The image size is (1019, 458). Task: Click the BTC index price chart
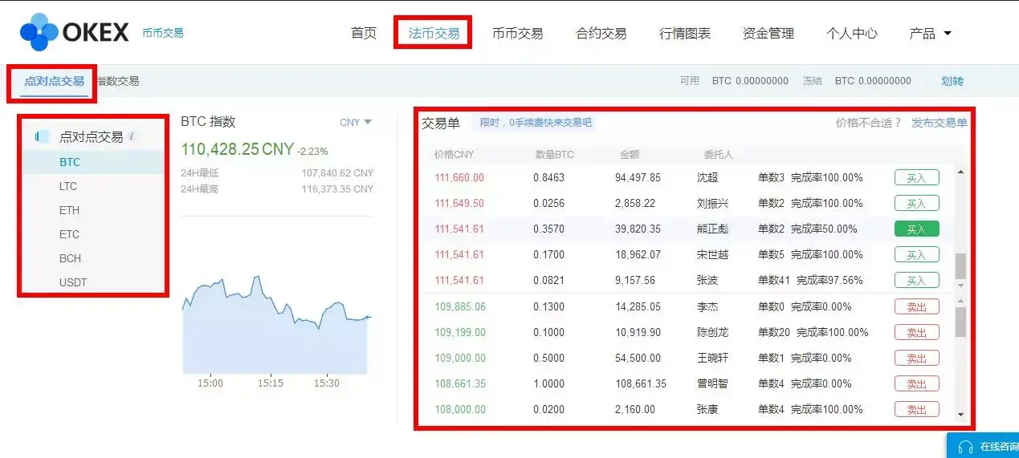pyautogui.click(x=276, y=326)
